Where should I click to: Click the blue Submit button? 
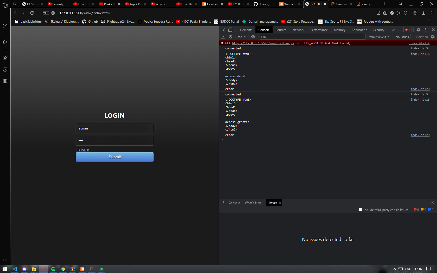(115, 157)
